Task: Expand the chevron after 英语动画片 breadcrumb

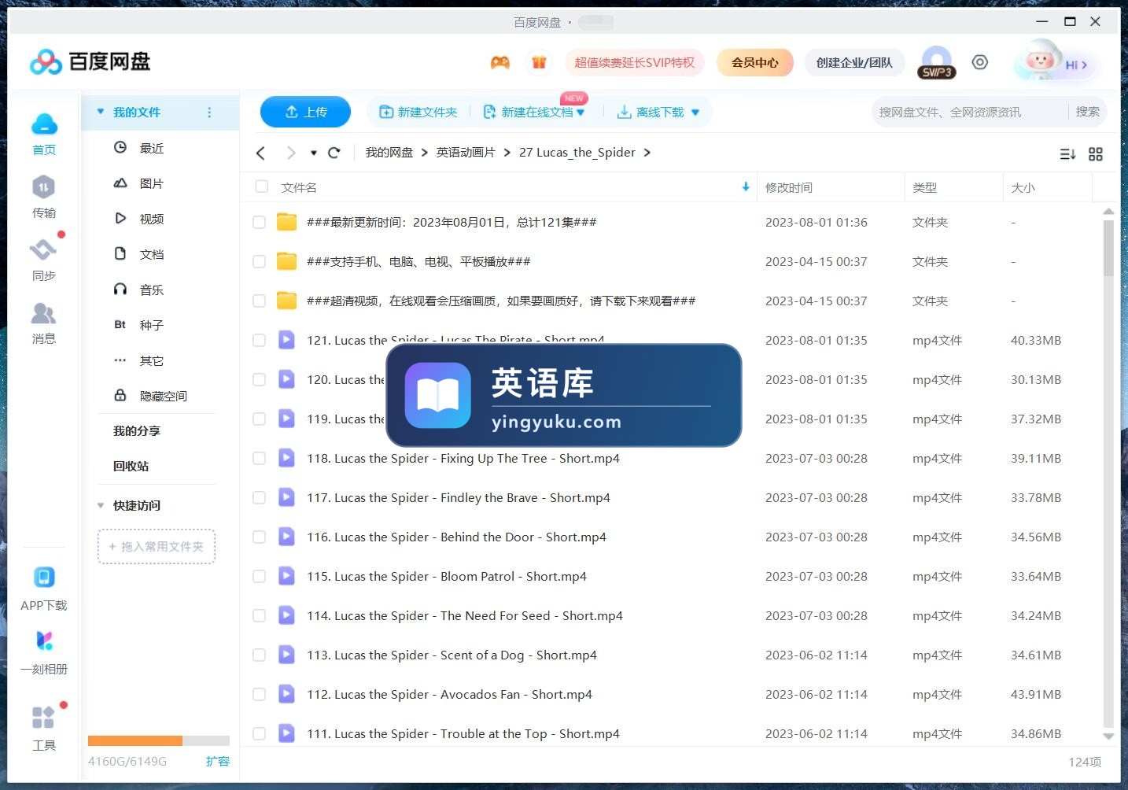Action: (x=507, y=153)
